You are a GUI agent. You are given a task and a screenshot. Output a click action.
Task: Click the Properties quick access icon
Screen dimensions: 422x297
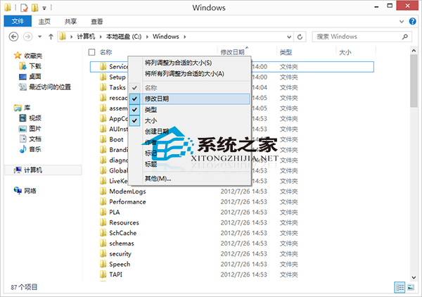pos(24,8)
